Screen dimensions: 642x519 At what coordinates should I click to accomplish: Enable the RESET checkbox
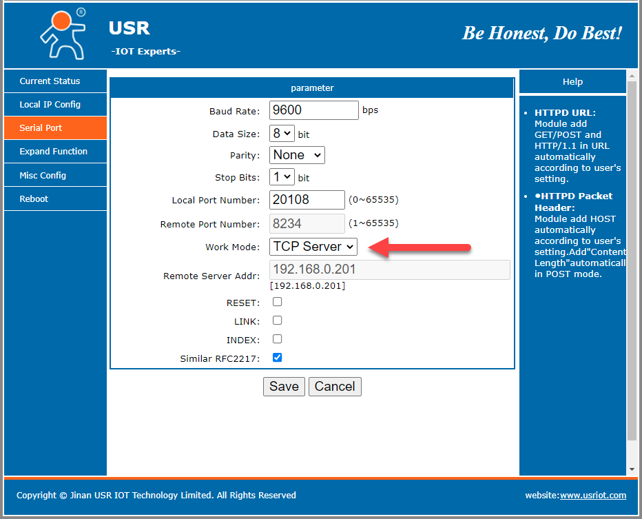[x=277, y=302]
